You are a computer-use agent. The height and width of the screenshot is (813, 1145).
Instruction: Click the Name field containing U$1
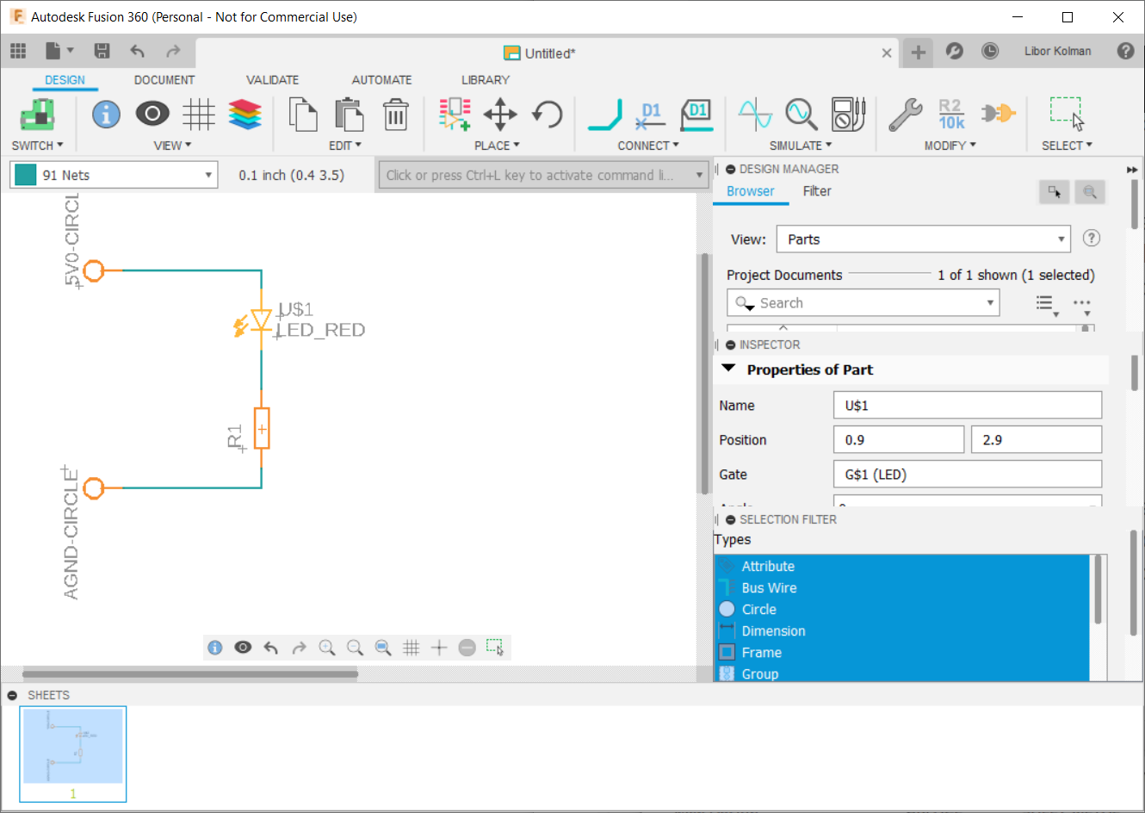968,405
